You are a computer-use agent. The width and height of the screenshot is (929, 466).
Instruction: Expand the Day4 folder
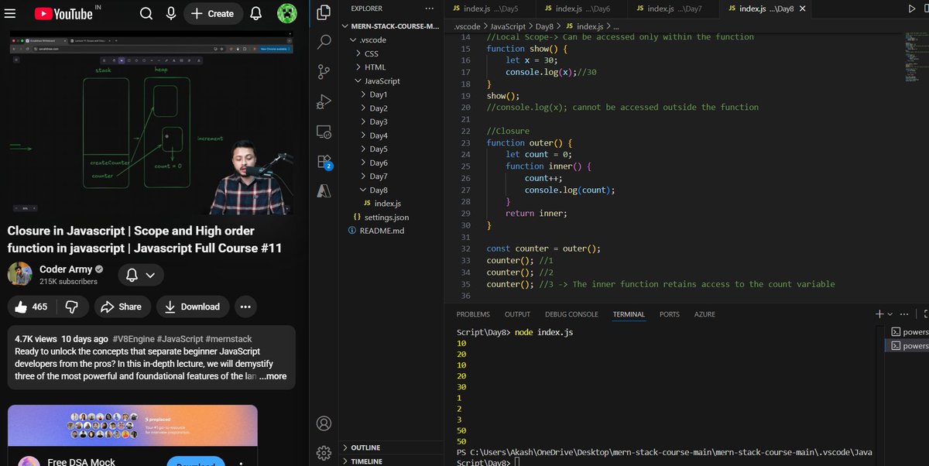point(392,135)
